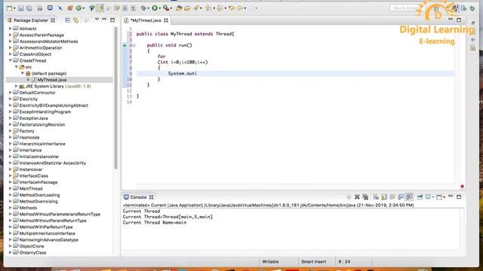
Task: Toggle Mark Occurrences highlighted toolbar button
Action: coord(100,8)
